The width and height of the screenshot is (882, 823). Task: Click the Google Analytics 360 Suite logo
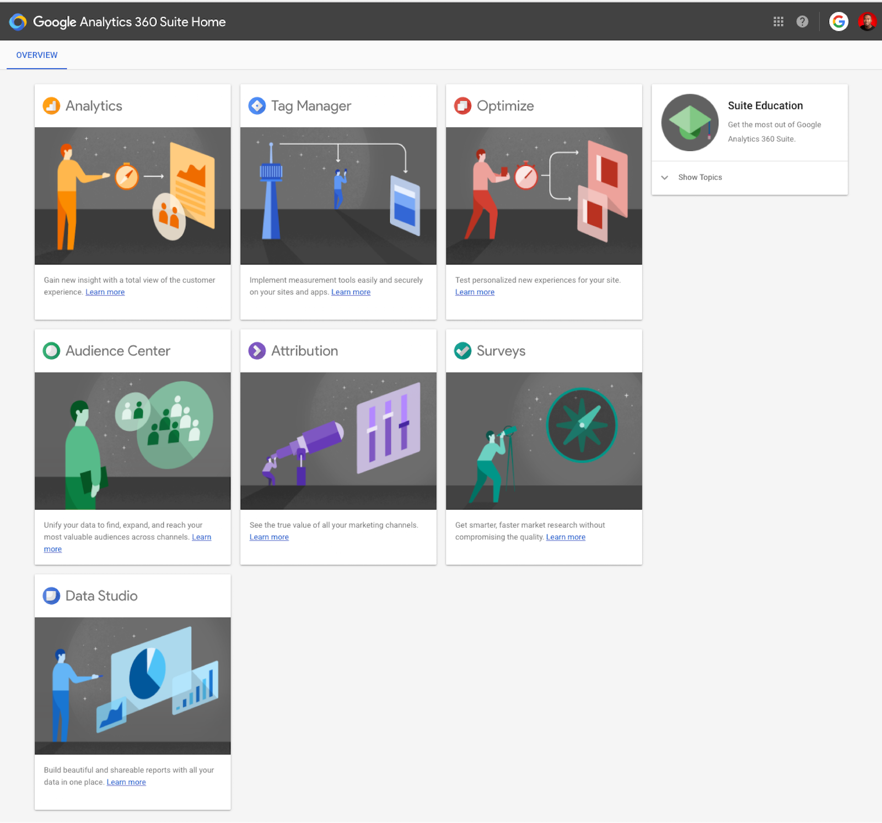(x=18, y=22)
